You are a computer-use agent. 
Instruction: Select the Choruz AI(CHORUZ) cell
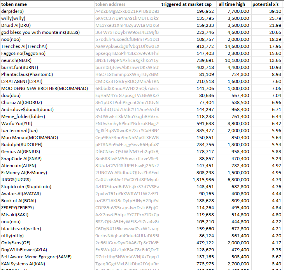47,102
